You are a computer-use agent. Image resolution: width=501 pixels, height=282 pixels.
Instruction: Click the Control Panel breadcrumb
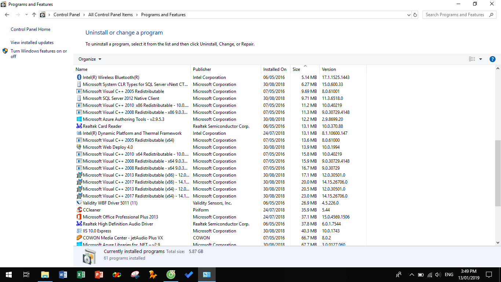point(66,15)
